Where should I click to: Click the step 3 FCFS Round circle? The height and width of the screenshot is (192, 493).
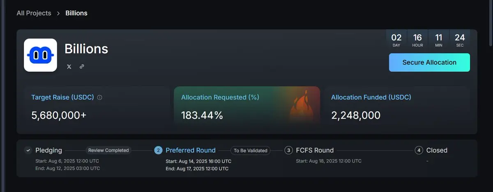tap(288, 150)
